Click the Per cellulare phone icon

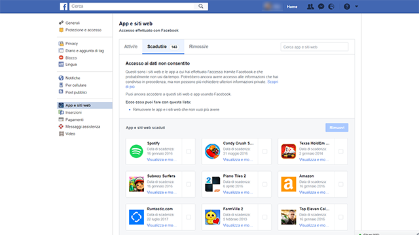61,85
